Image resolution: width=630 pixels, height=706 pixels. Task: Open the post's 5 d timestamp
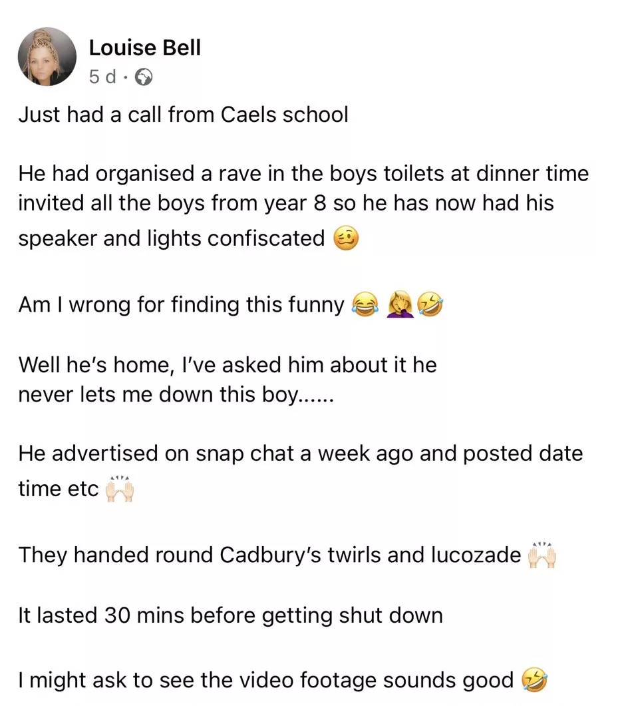tap(102, 77)
